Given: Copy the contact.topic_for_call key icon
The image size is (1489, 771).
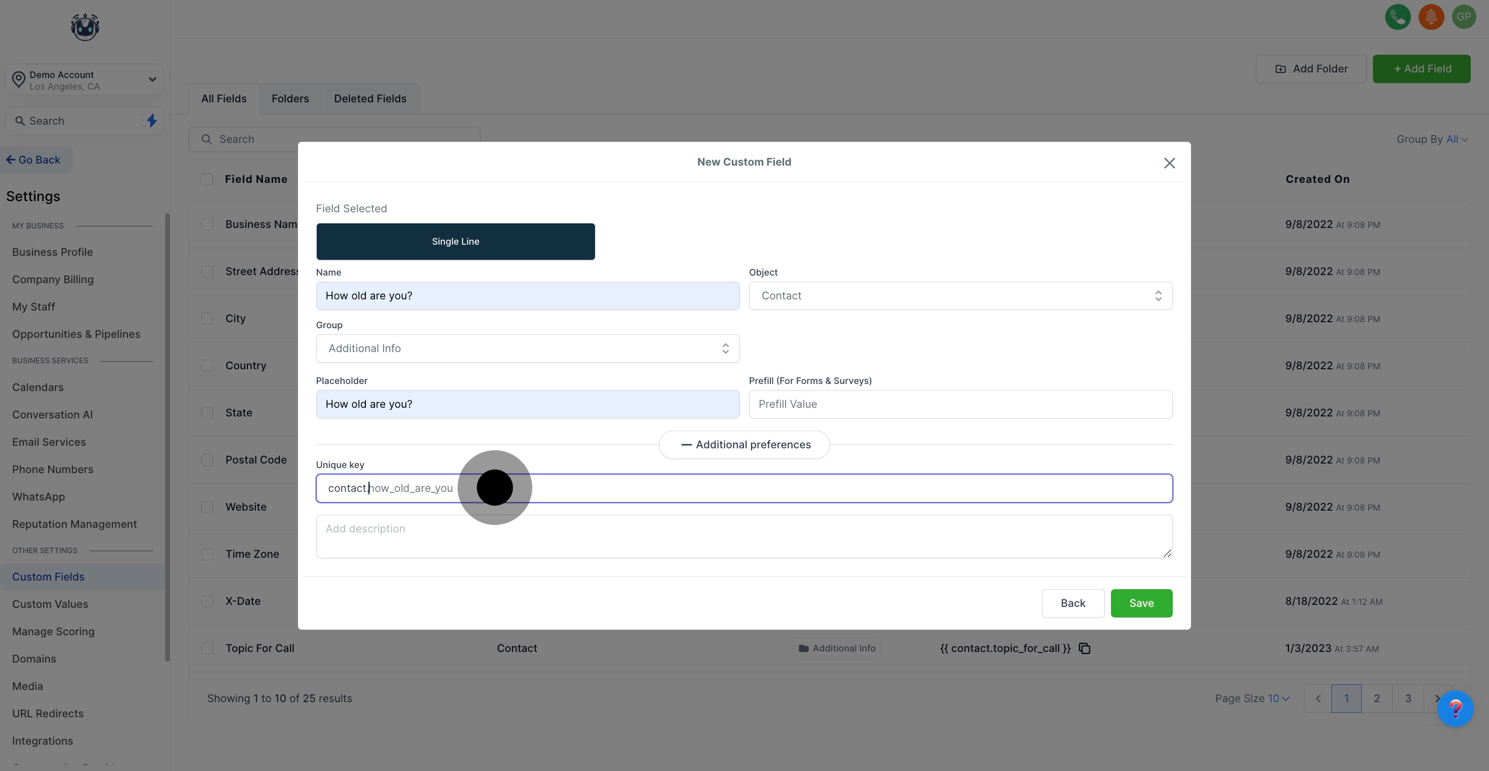Looking at the screenshot, I should (1085, 648).
